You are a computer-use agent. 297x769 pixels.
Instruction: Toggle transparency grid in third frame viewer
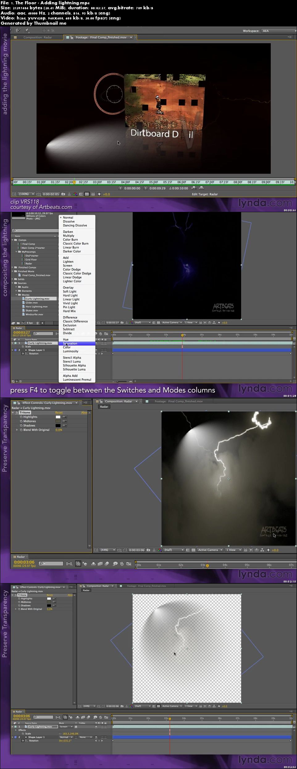193,550
